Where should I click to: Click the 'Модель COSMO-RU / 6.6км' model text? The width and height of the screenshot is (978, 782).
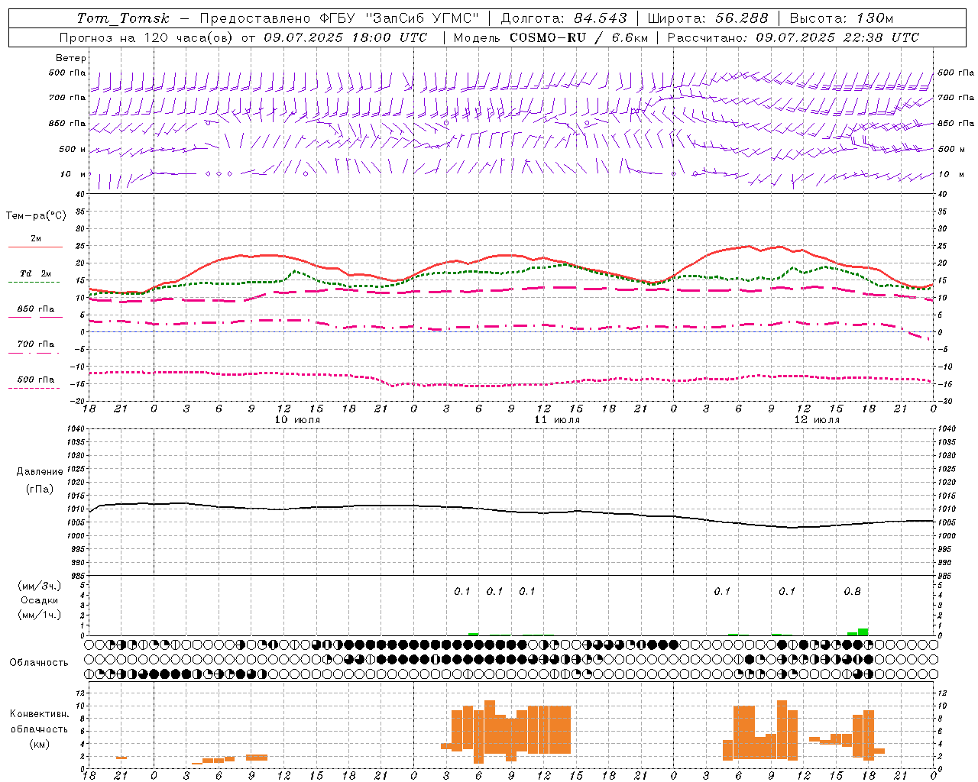pos(551,37)
